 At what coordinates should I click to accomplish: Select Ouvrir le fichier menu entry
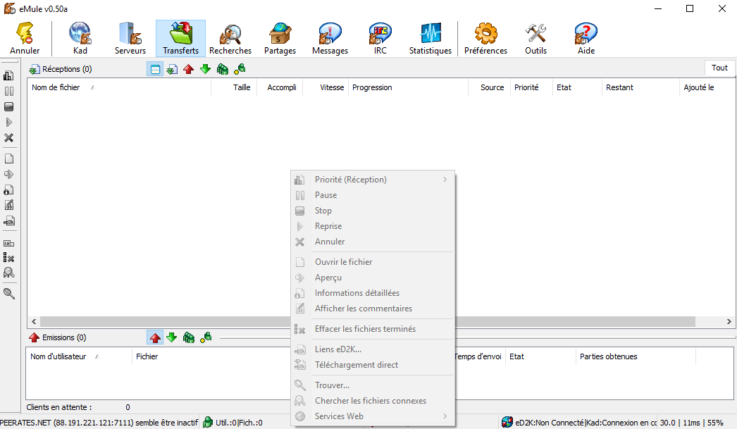pyautogui.click(x=373, y=262)
